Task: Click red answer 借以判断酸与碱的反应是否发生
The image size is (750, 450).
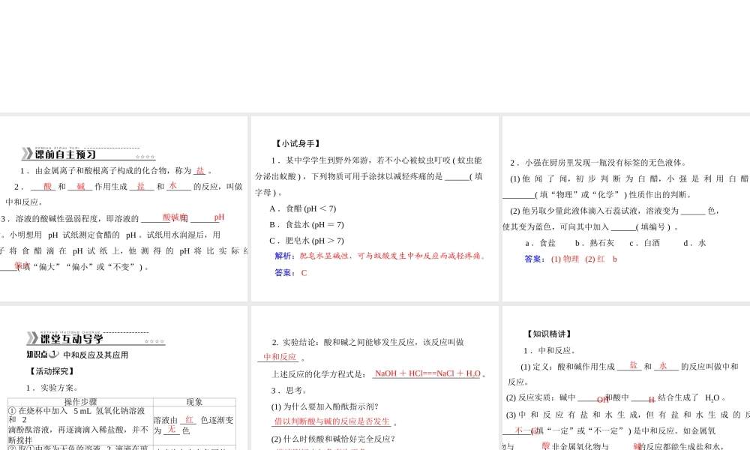Action: point(332,421)
